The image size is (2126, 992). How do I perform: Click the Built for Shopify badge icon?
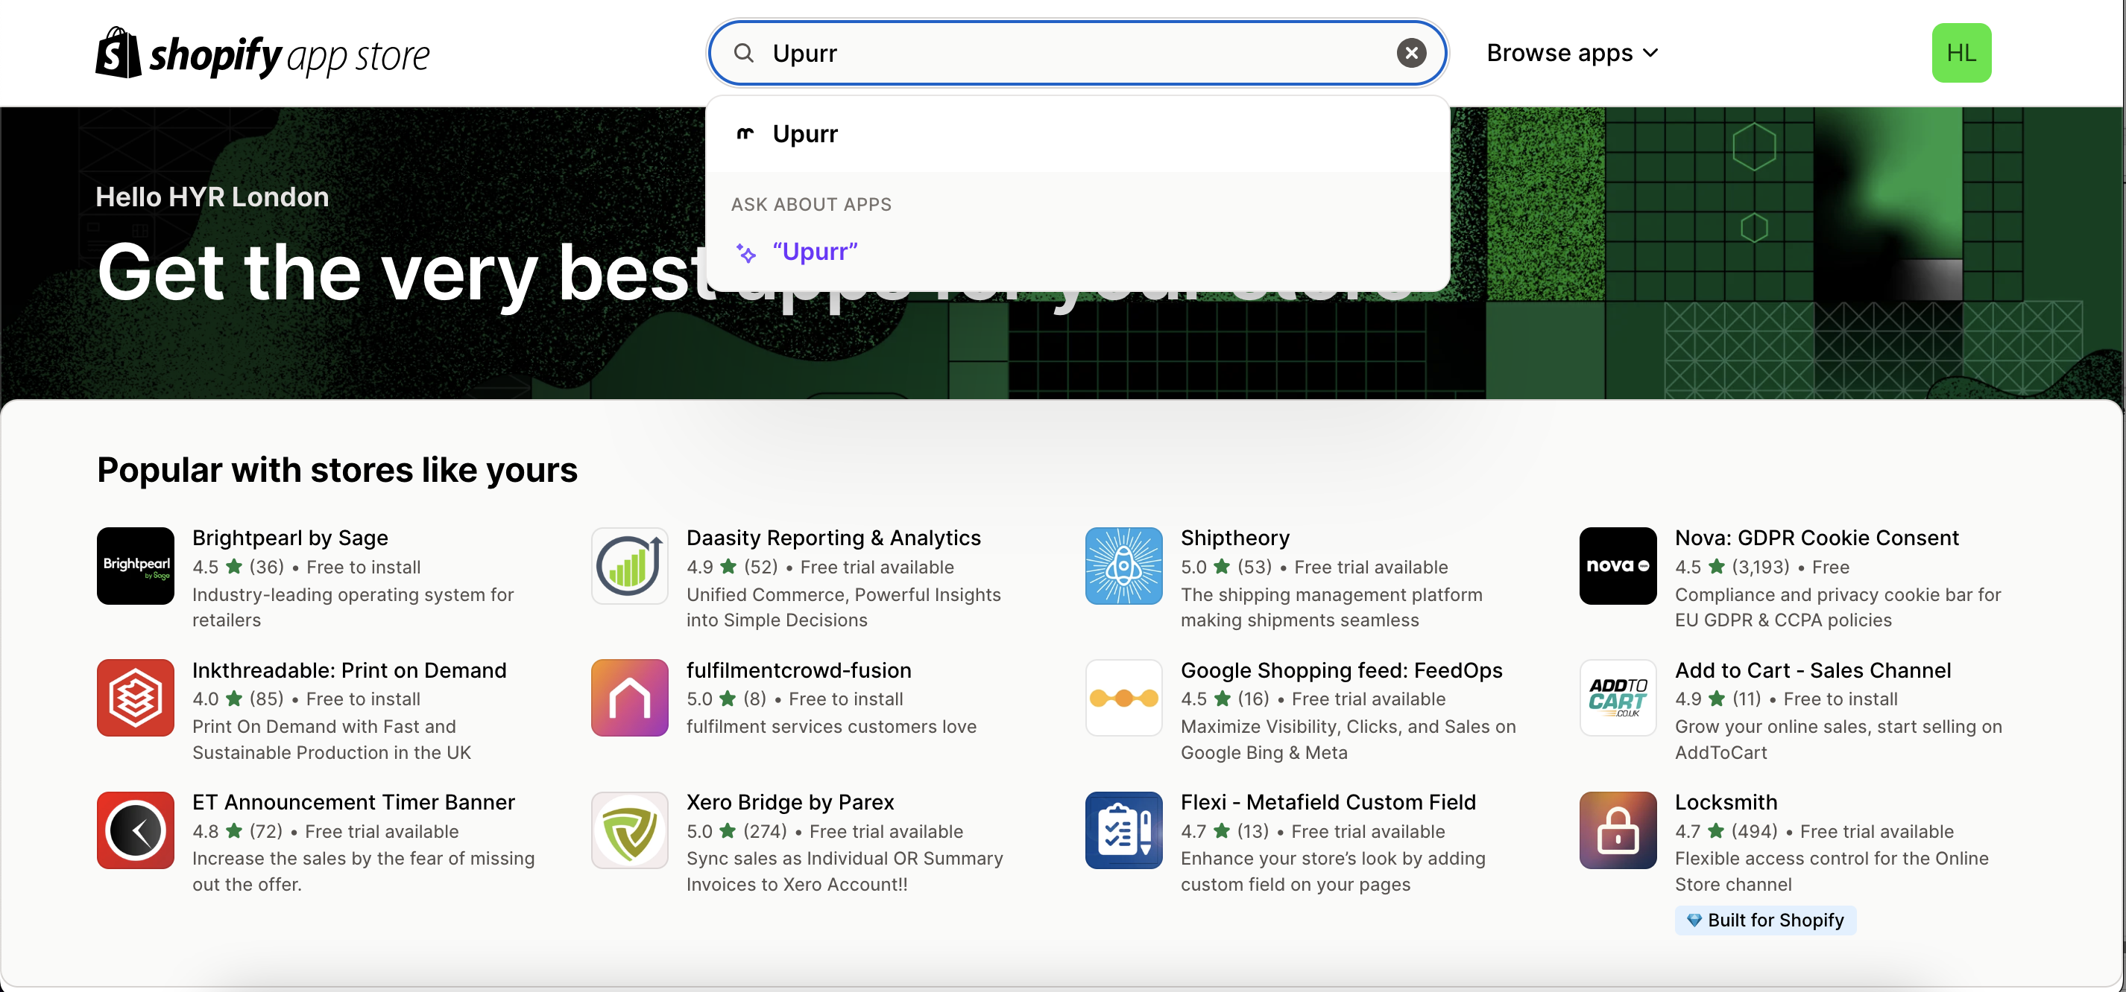(x=1695, y=919)
